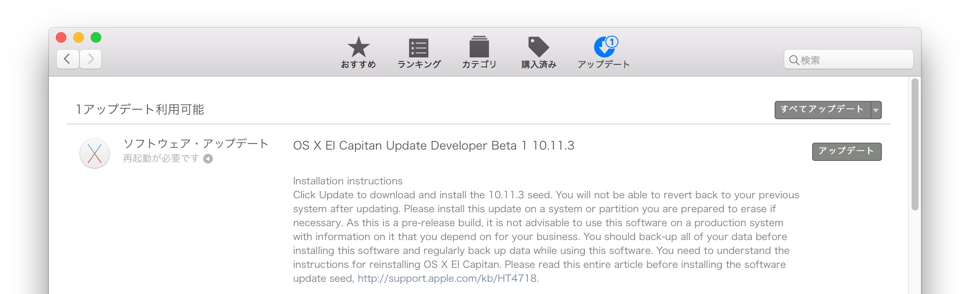Click the vertical scrollbar thumb
970x294 pixels.
point(915,144)
